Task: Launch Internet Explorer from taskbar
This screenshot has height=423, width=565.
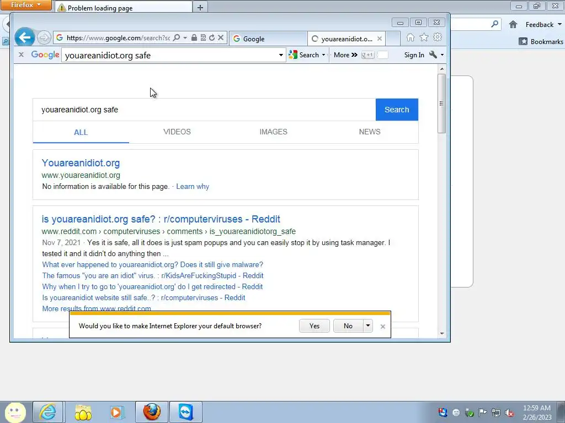Action: coord(48,412)
